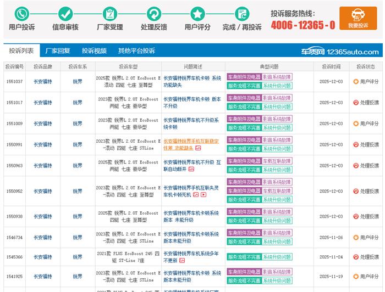Open image icon on complaint 1550963

click(191, 170)
